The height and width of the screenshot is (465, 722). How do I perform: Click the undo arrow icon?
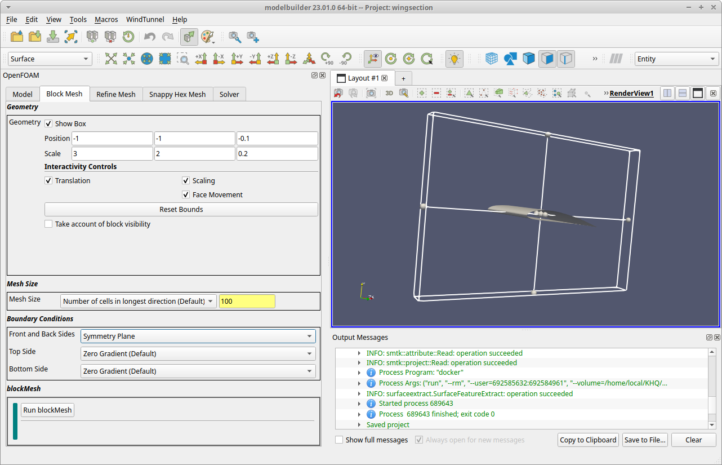149,37
